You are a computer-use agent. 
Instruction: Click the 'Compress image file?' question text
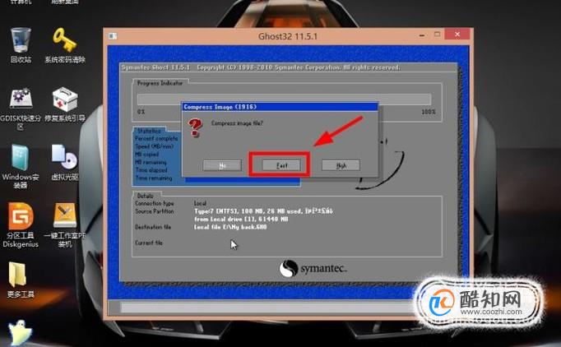[x=237, y=123]
